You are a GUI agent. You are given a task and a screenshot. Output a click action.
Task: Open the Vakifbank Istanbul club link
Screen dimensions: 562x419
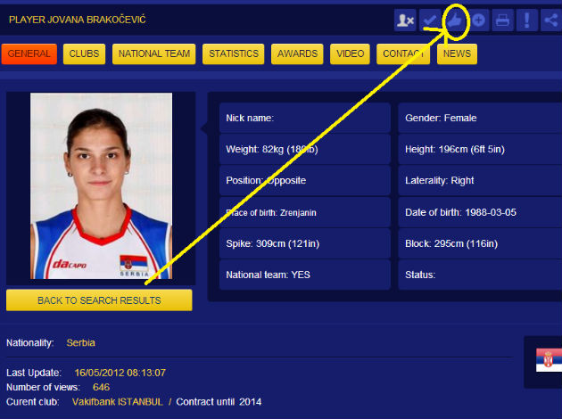tap(118, 402)
